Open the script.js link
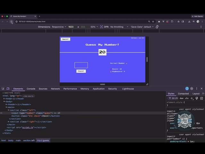205x154 pixels. click(28, 128)
